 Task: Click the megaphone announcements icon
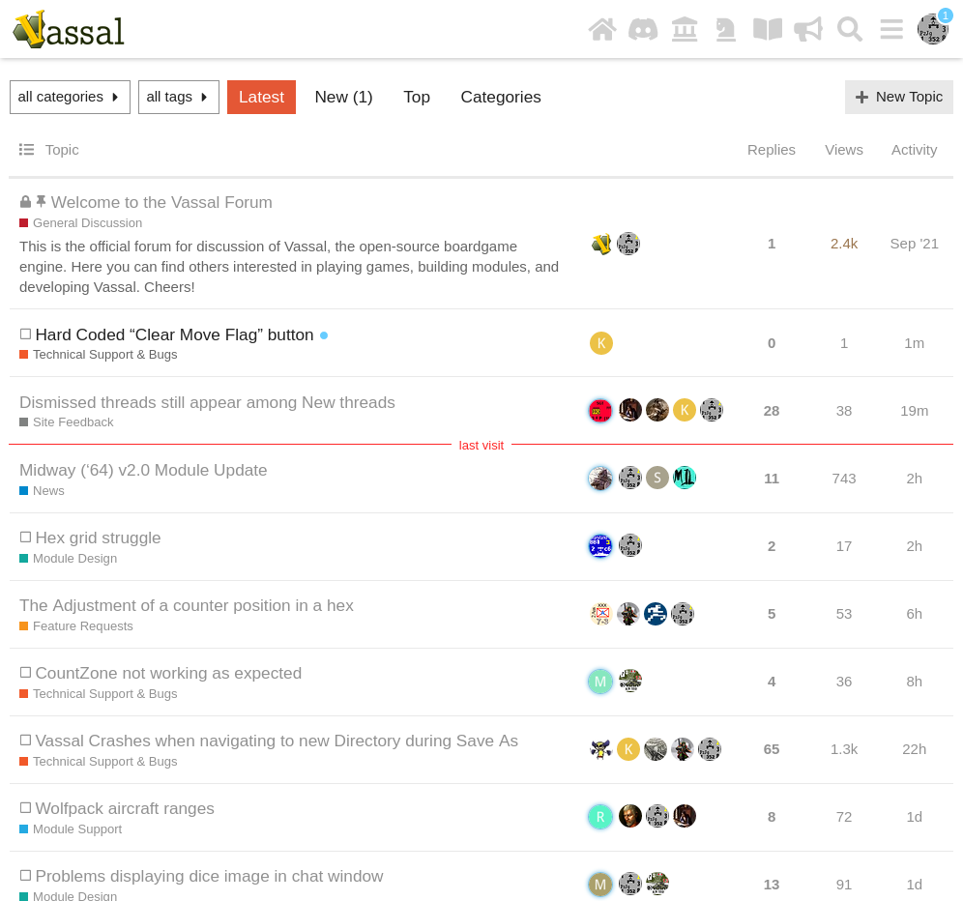point(808,29)
